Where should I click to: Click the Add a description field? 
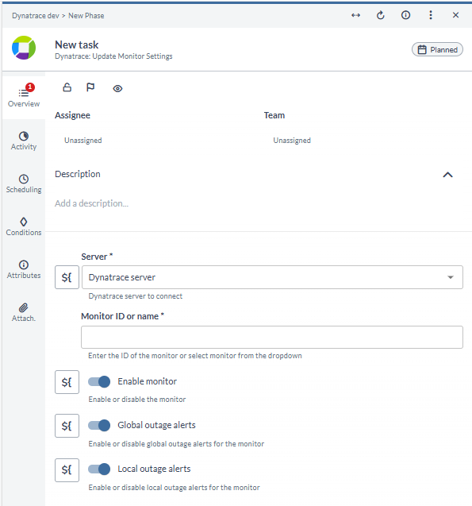pyautogui.click(x=91, y=203)
